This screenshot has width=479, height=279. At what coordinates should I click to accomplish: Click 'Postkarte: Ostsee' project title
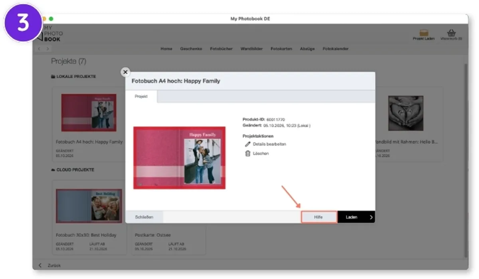click(153, 235)
